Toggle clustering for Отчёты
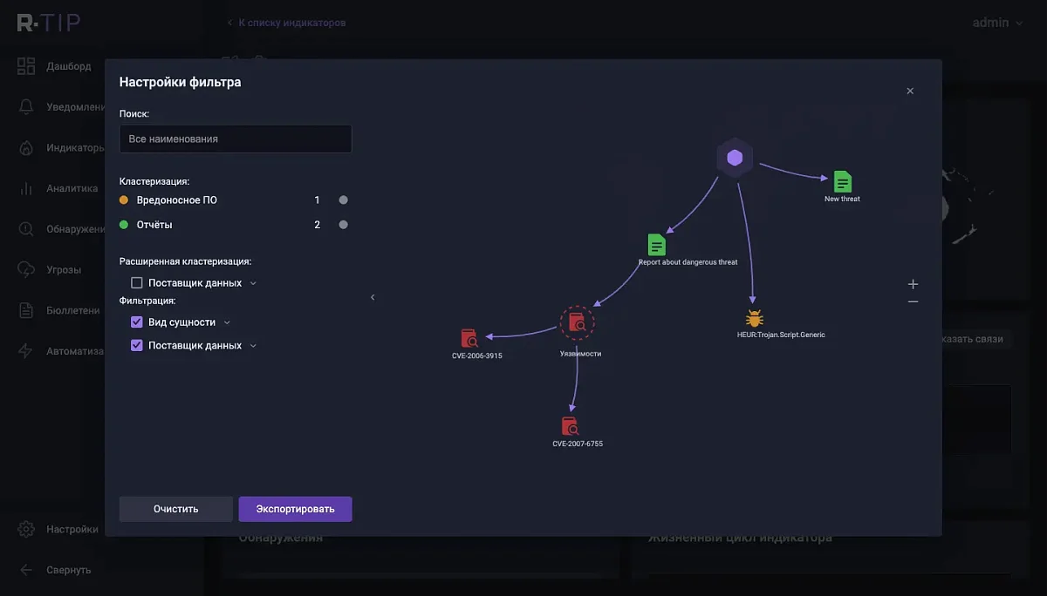This screenshot has height=596, width=1047. [344, 225]
